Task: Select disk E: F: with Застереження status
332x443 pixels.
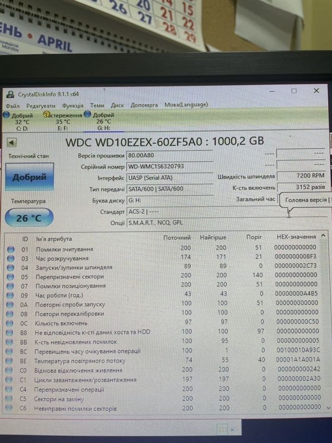Action: point(63,122)
